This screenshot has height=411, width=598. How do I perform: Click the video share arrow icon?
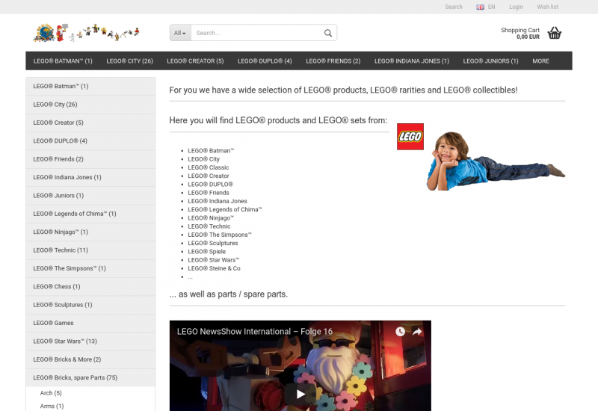(x=417, y=332)
